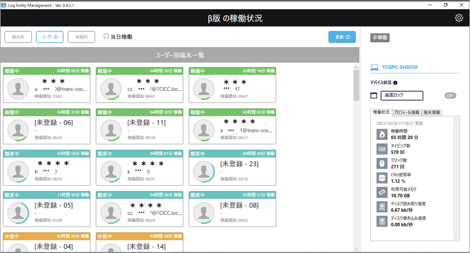This screenshot has width=470, height=253.
Task: Click the CPU icon beside CPU使用率
Action: pos(382,178)
